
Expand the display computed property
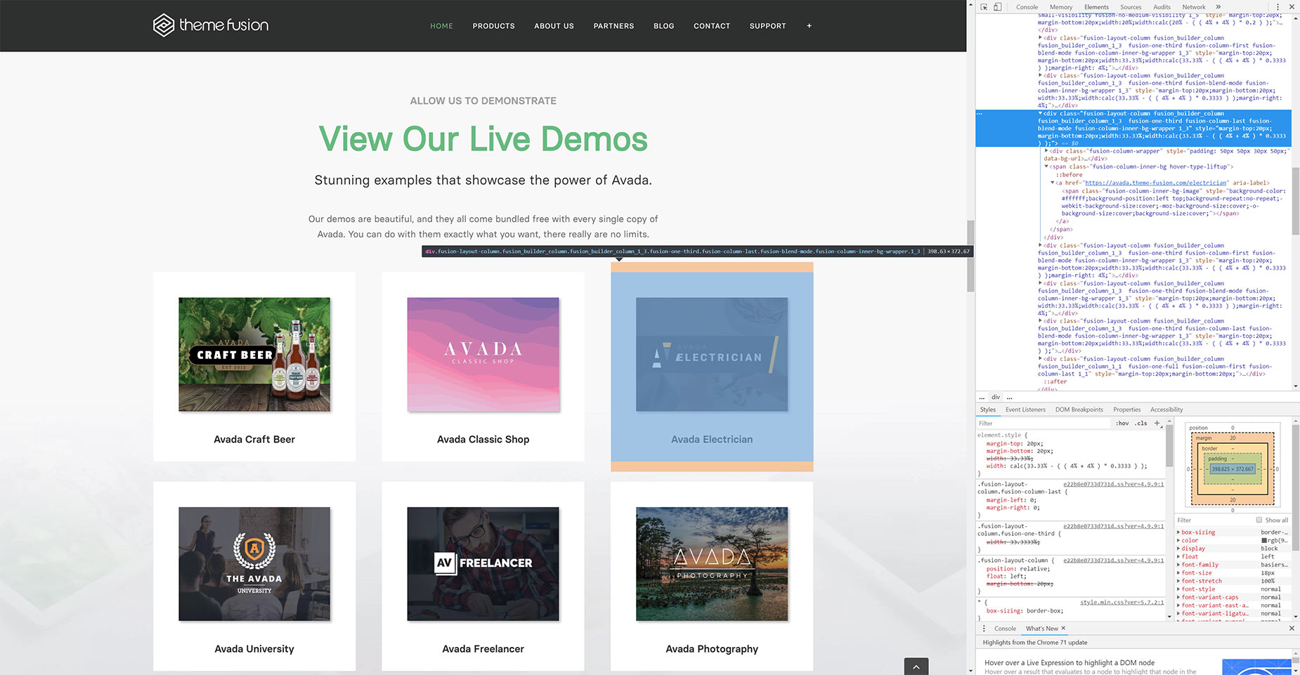(1179, 549)
